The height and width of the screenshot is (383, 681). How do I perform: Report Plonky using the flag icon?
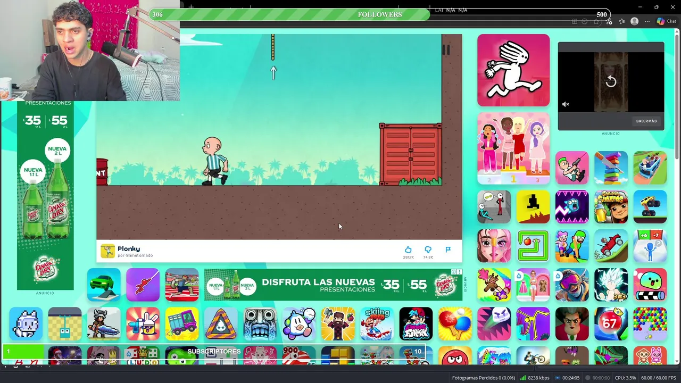click(448, 249)
